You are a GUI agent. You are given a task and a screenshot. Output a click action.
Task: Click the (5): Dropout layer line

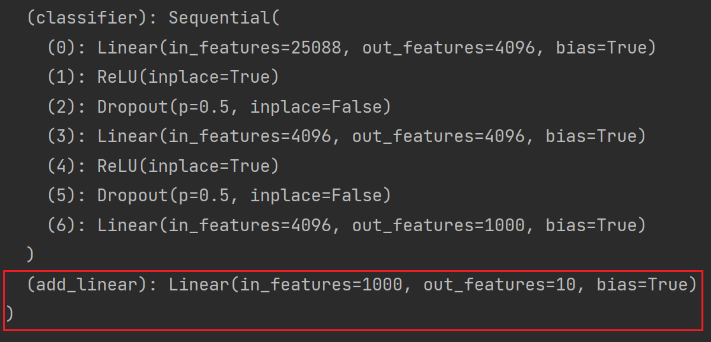[x=219, y=196]
